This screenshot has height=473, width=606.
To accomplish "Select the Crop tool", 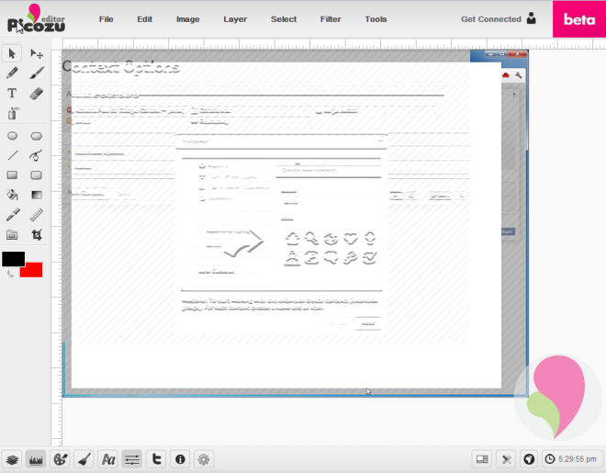I will tap(37, 235).
